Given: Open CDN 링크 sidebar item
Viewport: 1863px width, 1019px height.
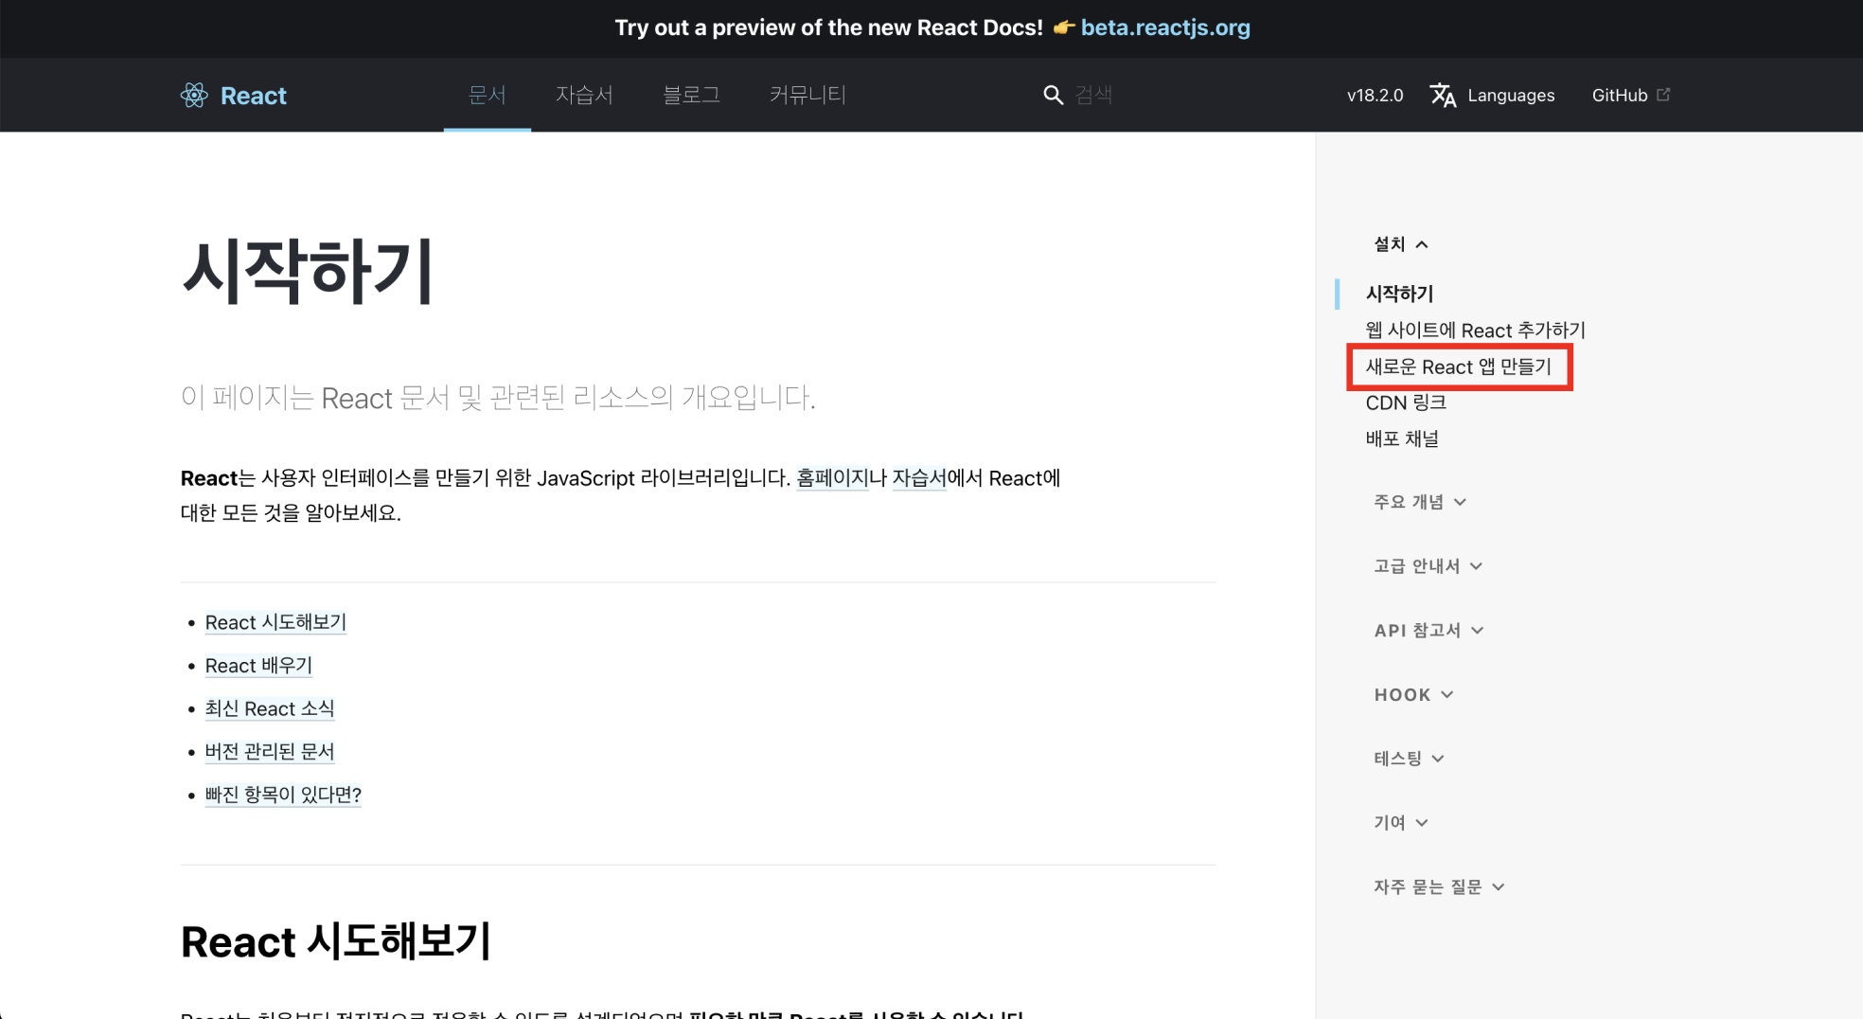Looking at the screenshot, I should click(1406, 402).
